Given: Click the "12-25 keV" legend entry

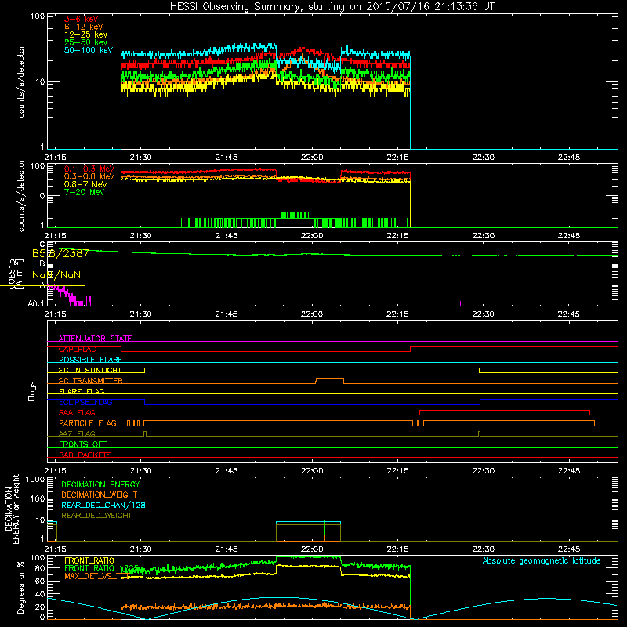Looking at the screenshot, I should pyautogui.click(x=86, y=34).
